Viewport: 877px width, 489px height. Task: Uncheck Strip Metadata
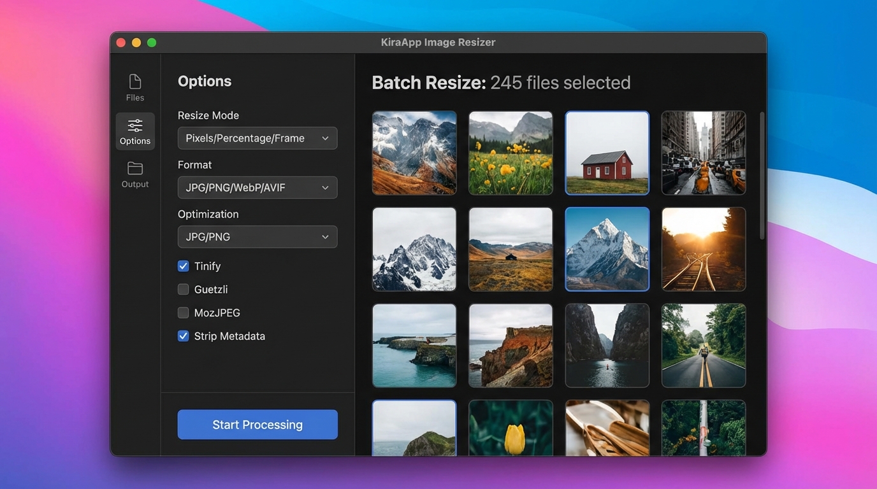click(x=183, y=336)
